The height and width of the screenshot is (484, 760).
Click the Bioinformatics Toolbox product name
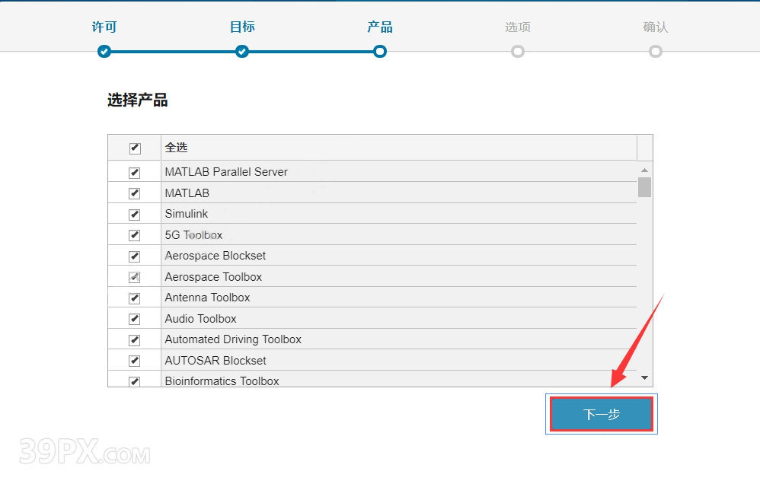click(222, 381)
